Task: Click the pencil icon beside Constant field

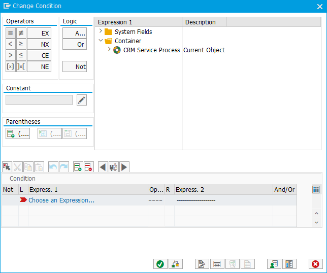Action: (81, 100)
